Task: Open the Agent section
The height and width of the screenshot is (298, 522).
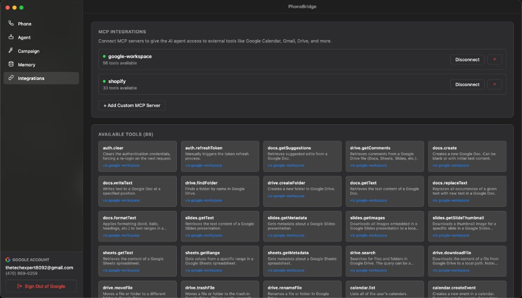Action: pyautogui.click(x=41, y=37)
